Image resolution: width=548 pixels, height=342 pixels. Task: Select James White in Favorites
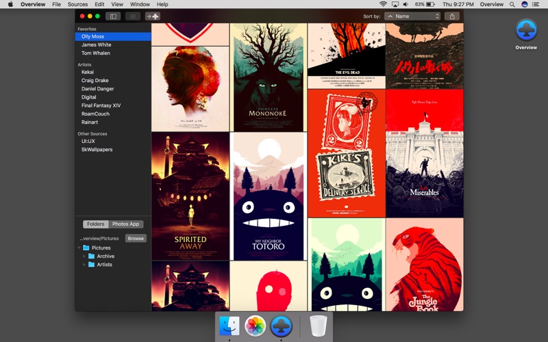click(113, 44)
